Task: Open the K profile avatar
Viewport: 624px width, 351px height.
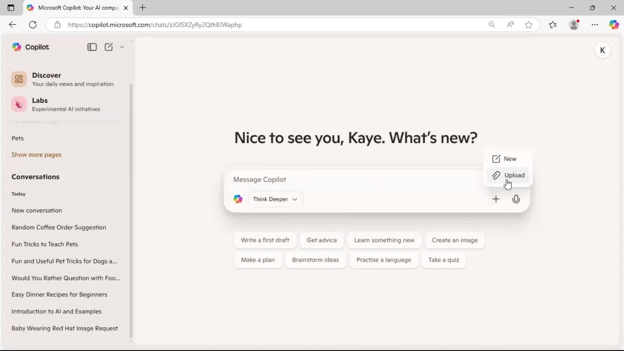Action: coord(603,50)
